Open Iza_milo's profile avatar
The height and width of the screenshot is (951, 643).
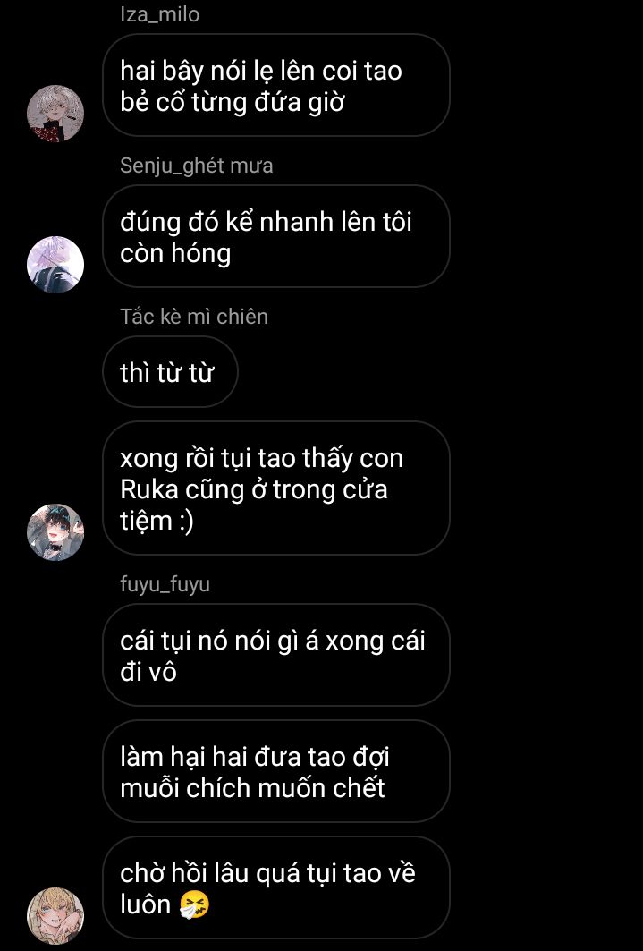pos(55,114)
